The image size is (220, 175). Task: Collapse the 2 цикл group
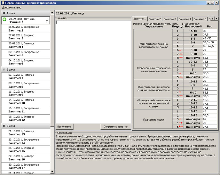(x=4, y=69)
